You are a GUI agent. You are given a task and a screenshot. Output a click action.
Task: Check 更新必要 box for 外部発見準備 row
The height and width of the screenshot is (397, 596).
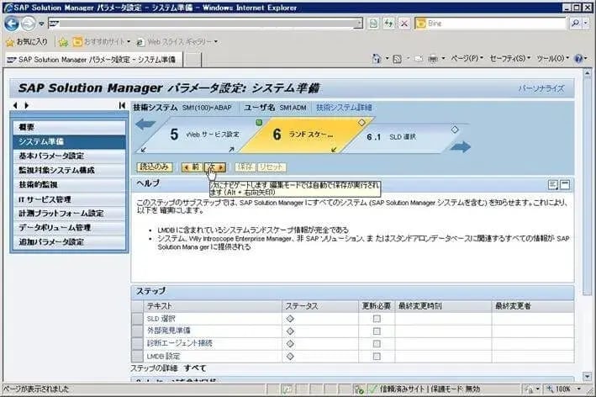tap(377, 331)
